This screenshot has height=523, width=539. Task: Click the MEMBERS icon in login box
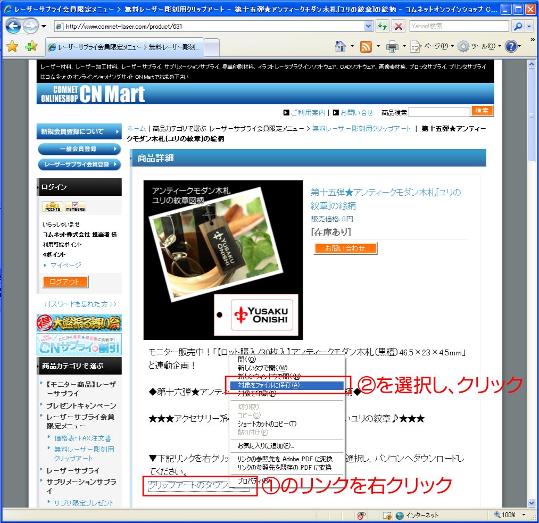(x=75, y=206)
